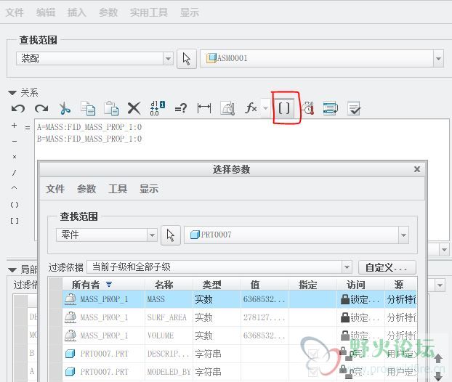Viewport: 452px width, 382px height.
Task: Sort by 类型 column header
Action: coord(217,285)
